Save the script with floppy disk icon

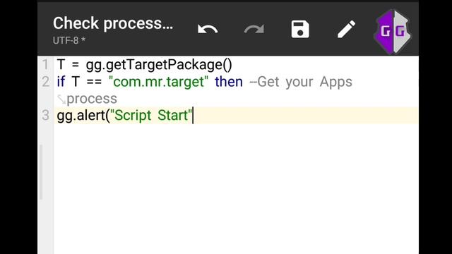click(x=300, y=29)
